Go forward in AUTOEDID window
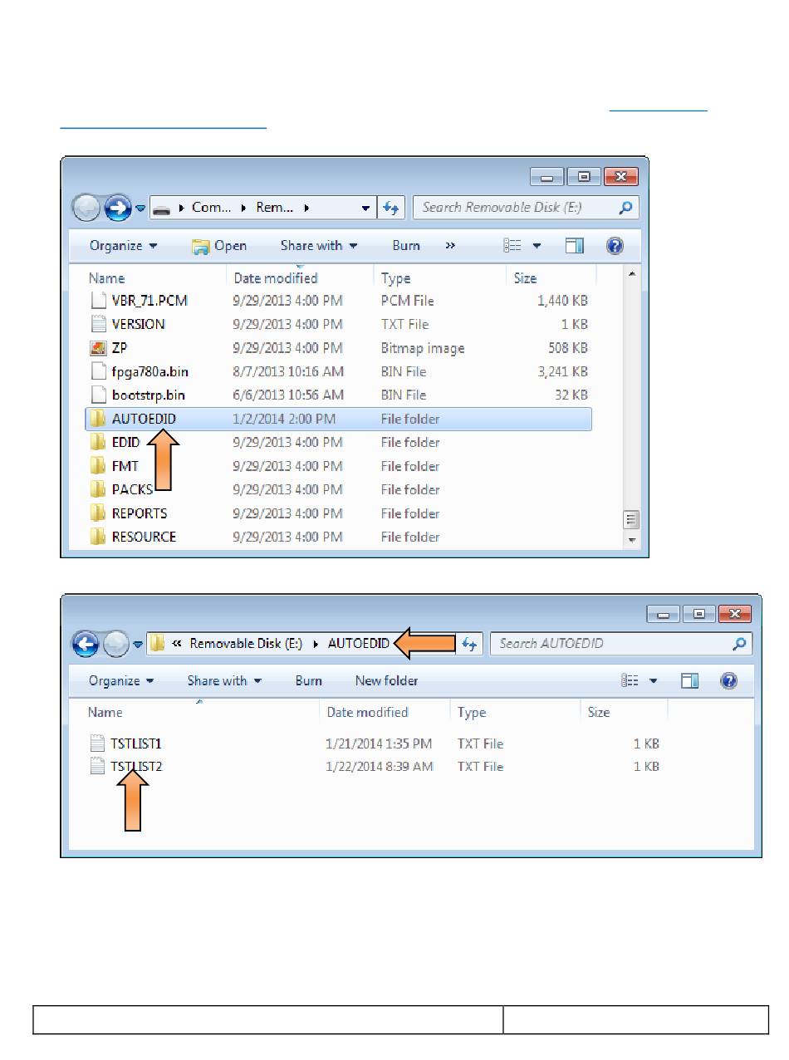This screenshot has height=1060, width=789. point(116,643)
